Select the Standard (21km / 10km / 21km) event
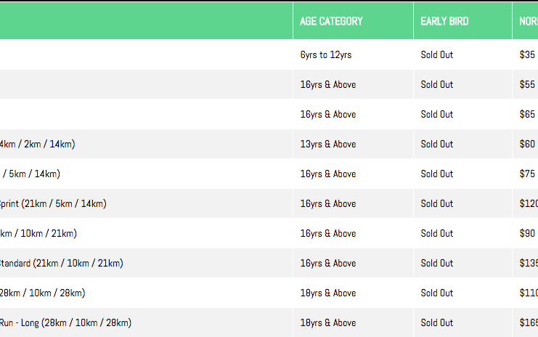Image resolution: width=538 pixels, height=337 pixels. 61,263
